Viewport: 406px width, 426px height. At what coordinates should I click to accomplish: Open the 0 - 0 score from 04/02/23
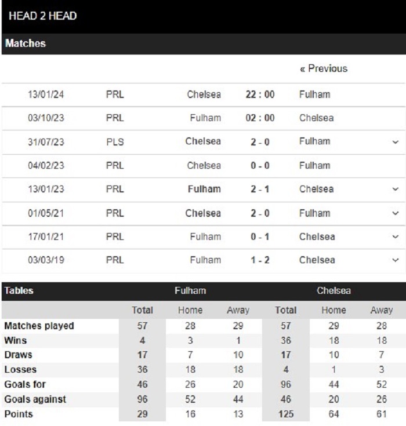click(260, 166)
